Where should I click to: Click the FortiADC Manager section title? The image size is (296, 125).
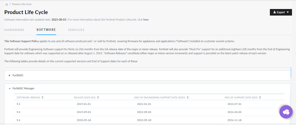pos(23,88)
